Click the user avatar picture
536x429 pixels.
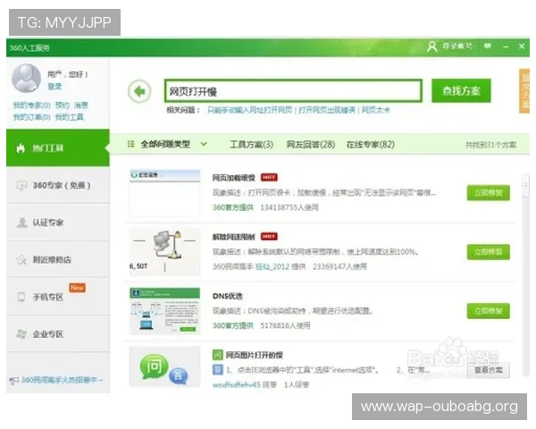coord(26,78)
